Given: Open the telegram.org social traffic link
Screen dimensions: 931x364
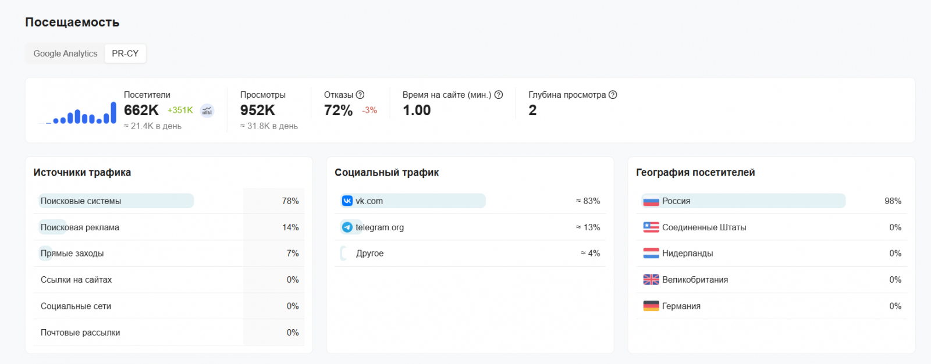Looking at the screenshot, I should [x=379, y=227].
